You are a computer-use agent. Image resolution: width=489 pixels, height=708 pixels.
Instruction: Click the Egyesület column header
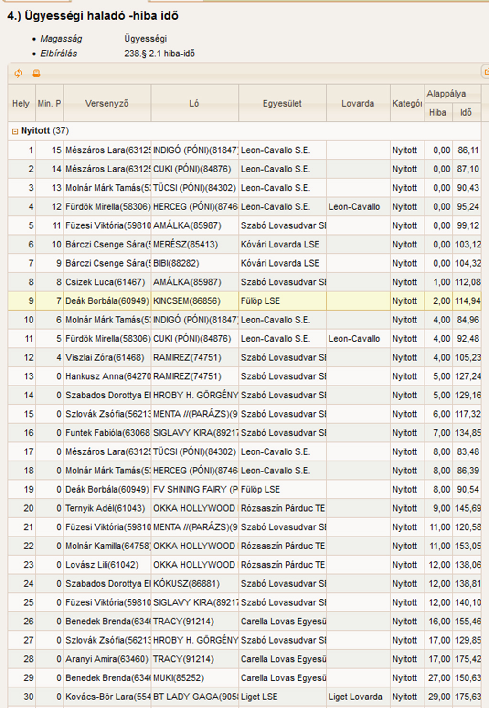282,103
